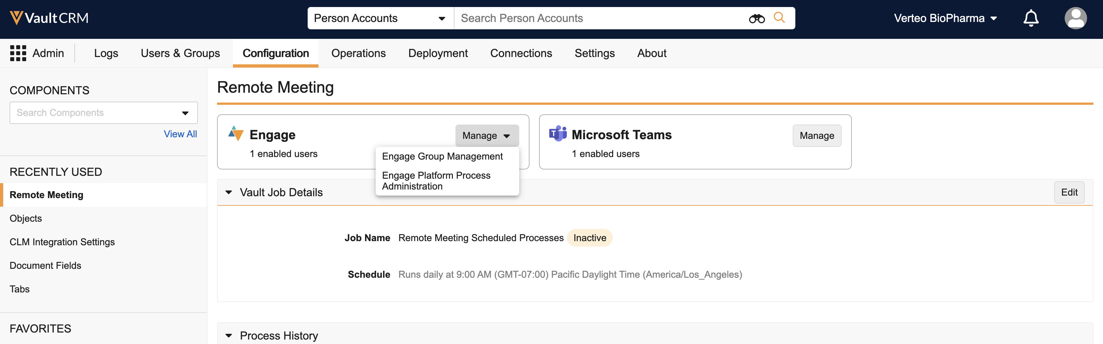Select Engage Group Management menu item
The width and height of the screenshot is (1103, 344).
tap(442, 156)
